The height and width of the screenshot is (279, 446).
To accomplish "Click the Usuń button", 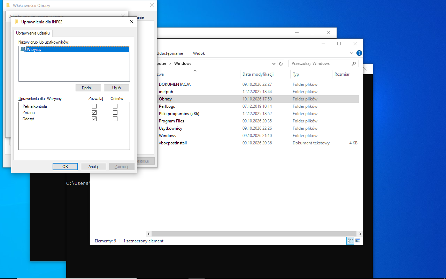I will tap(117, 88).
